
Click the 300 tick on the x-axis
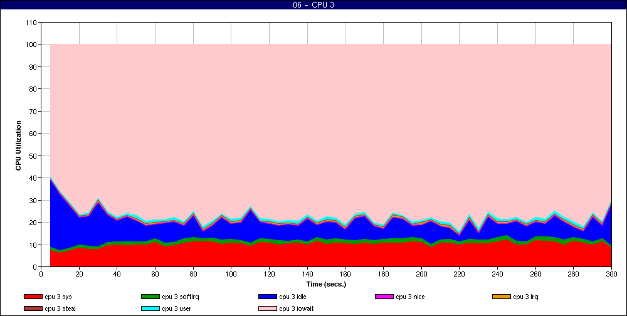pos(612,274)
